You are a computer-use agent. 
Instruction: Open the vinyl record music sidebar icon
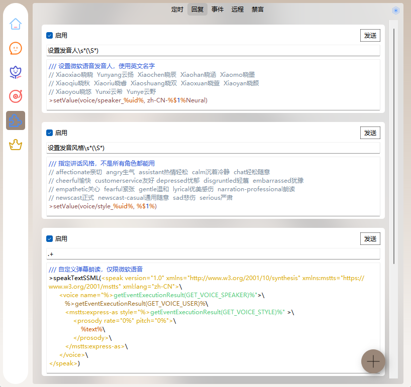(16, 96)
